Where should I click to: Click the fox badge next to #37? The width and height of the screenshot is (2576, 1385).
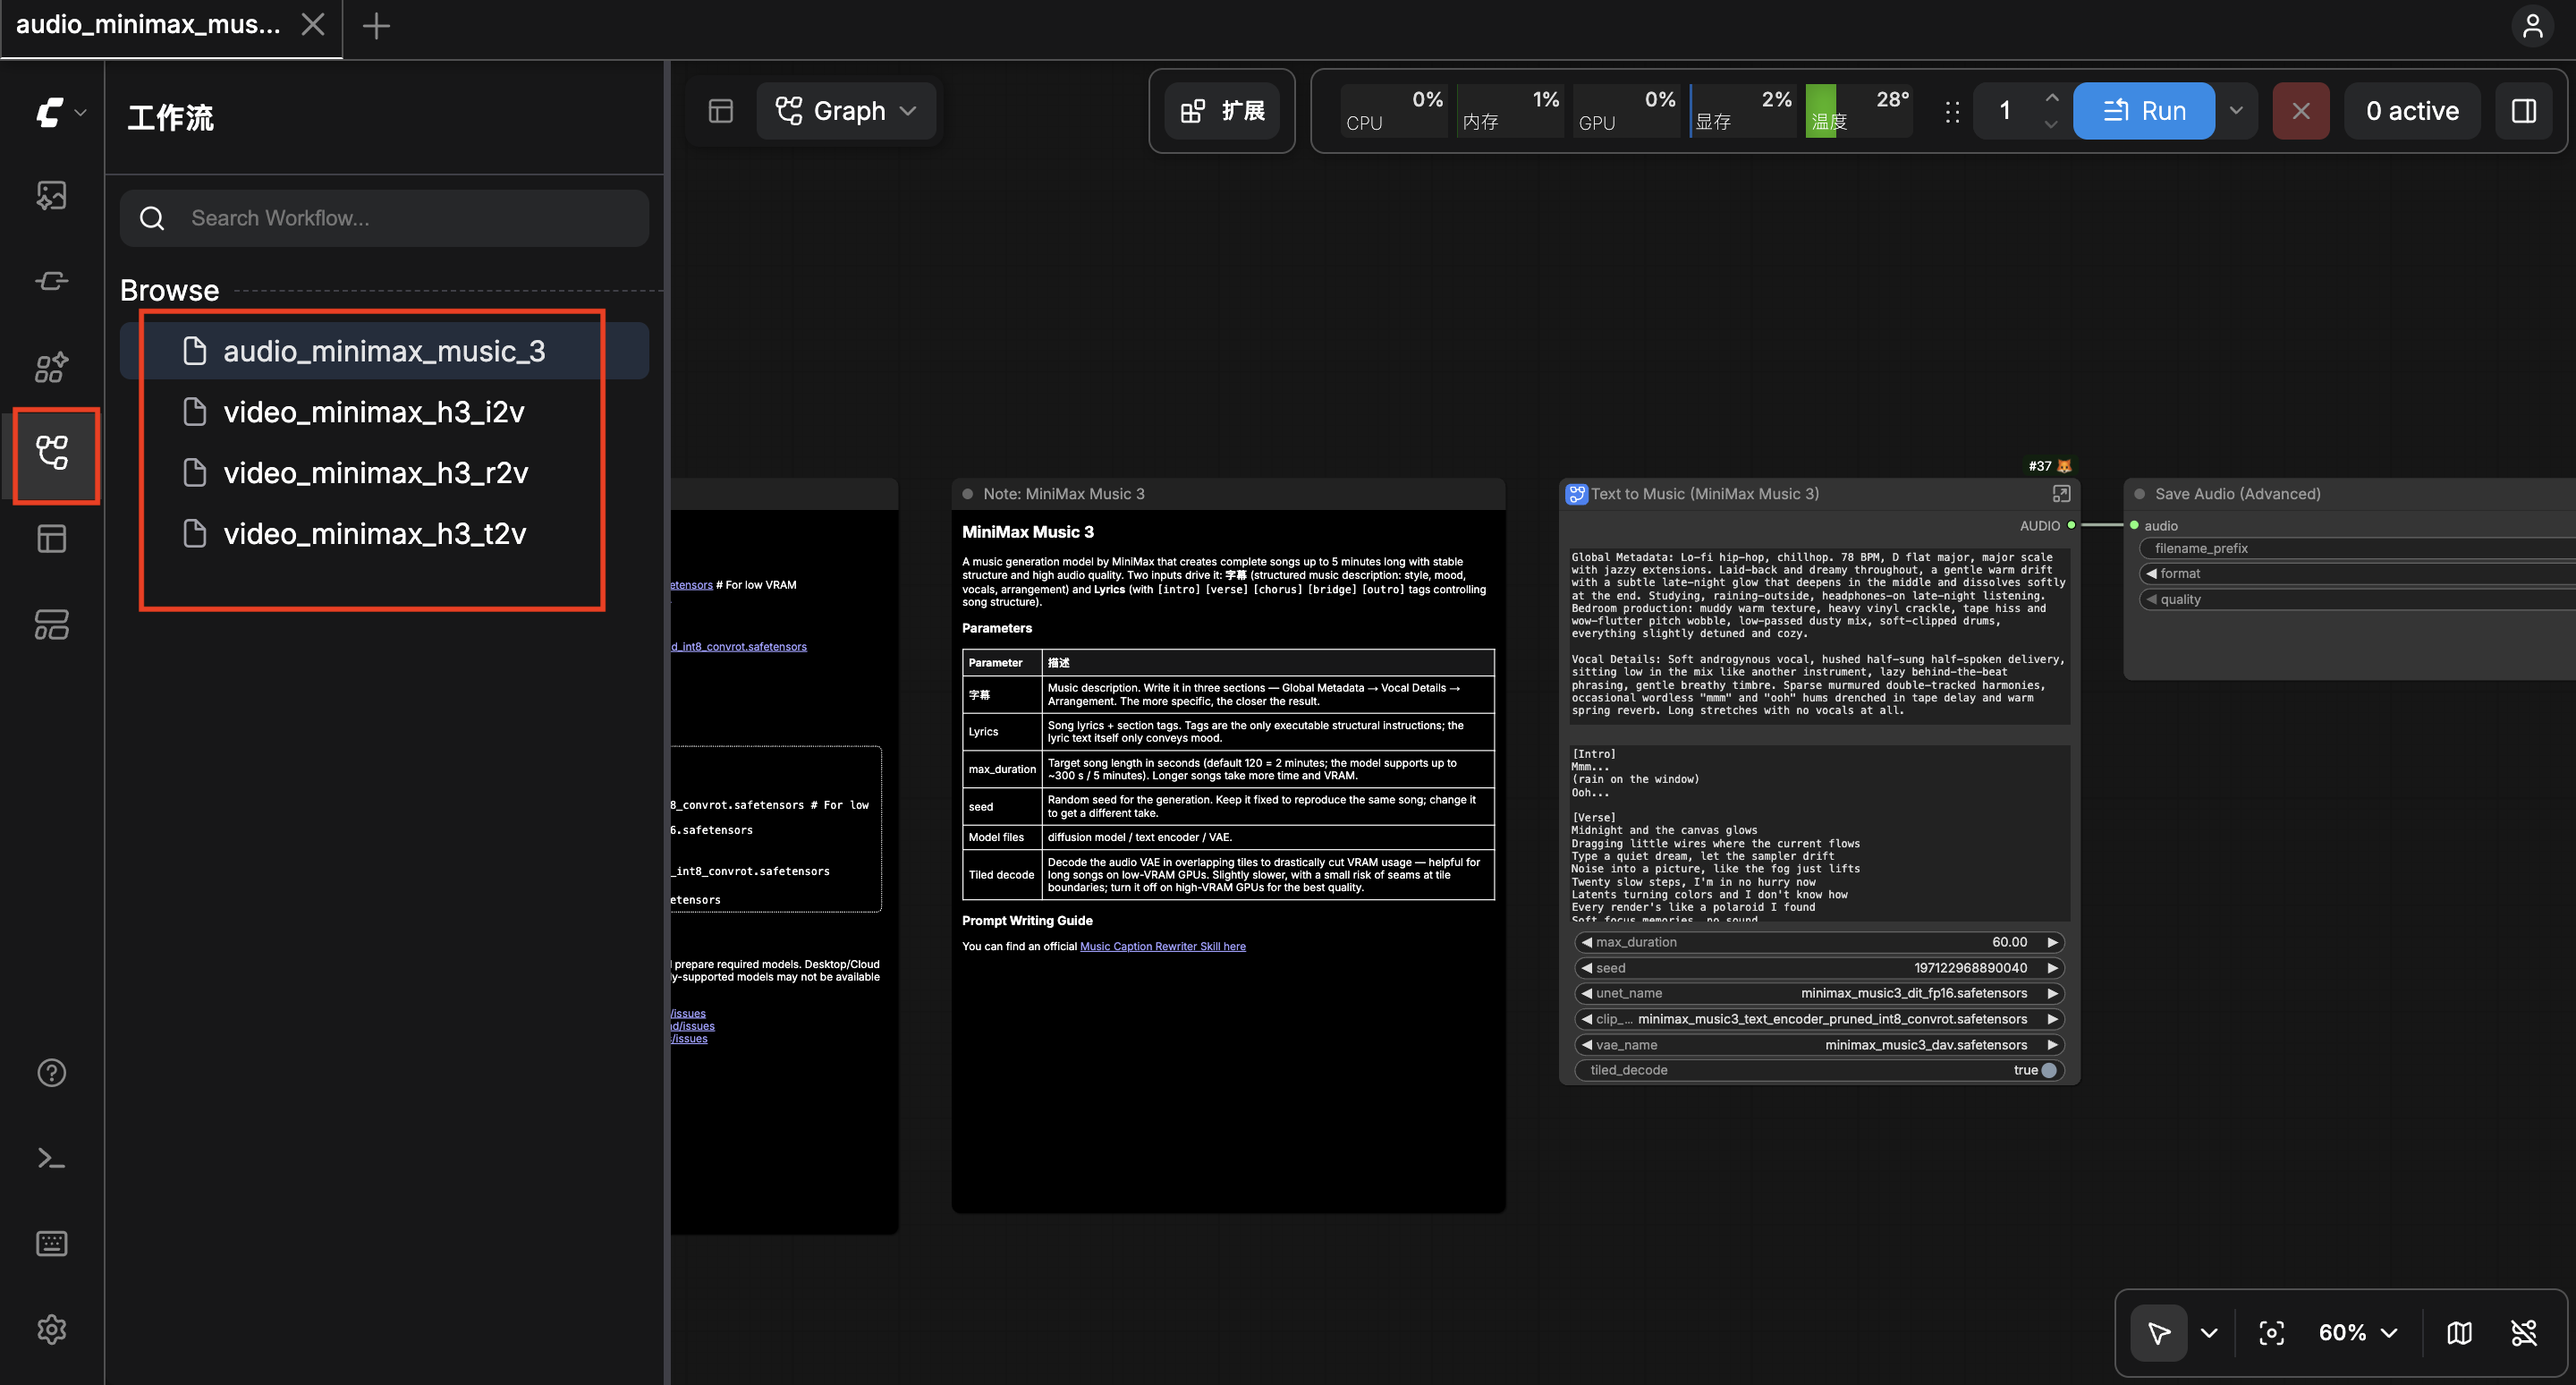(2064, 466)
